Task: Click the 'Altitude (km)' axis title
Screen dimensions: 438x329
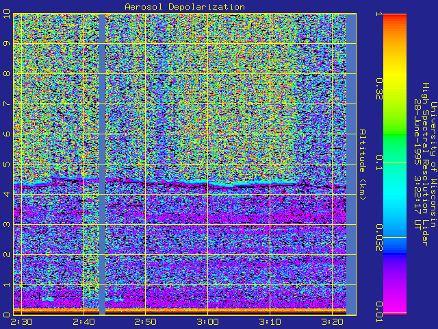Action: (362, 164)
